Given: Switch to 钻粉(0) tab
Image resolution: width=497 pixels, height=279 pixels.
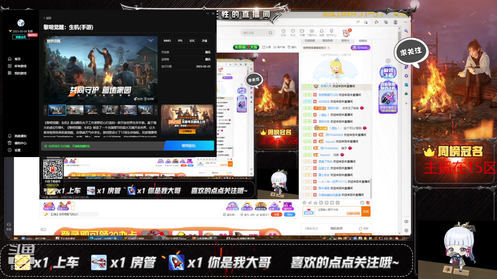Looking at the screenshot, I should click(363, 41).
